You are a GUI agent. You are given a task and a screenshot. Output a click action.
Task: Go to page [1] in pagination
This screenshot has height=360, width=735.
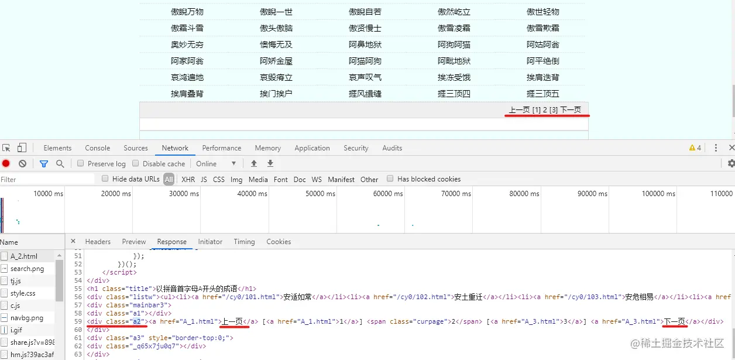click(537, 110)
